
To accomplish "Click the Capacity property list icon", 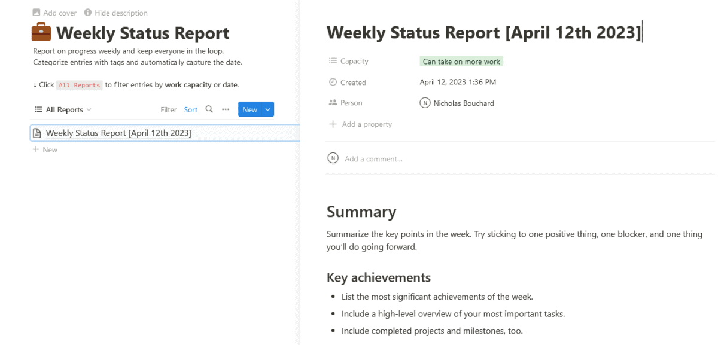I will [x=333, y=60].
